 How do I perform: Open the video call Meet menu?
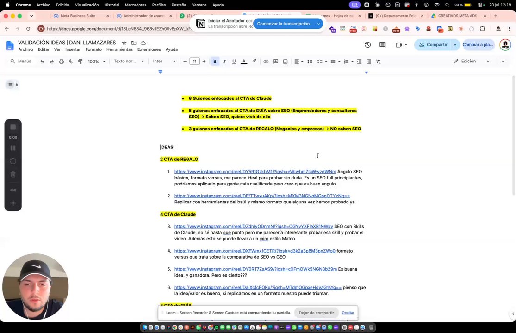(401, 45)
